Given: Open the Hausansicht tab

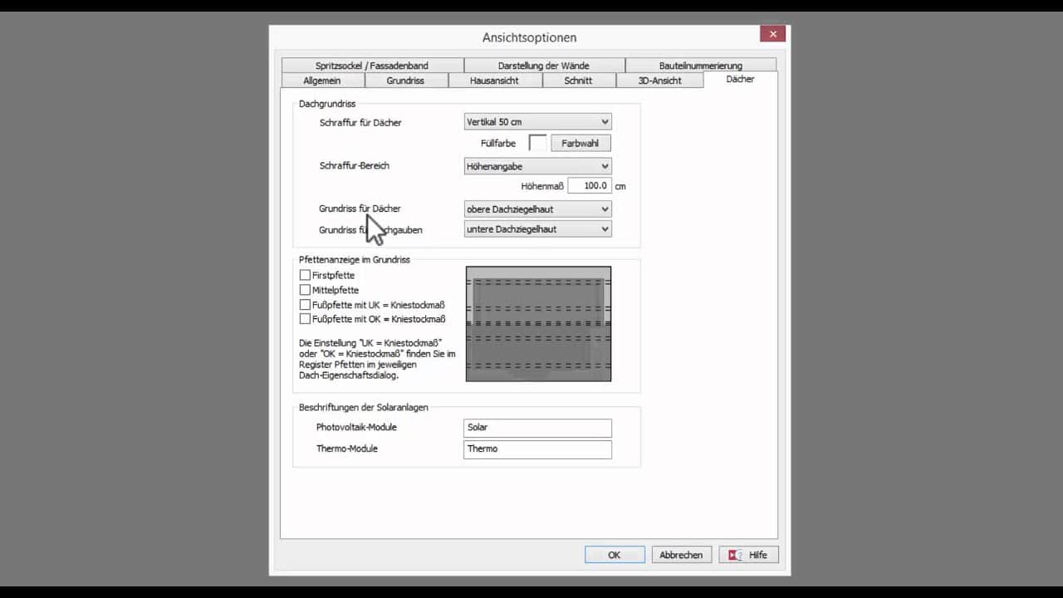Looking at the screenshot, I should (494, 81).
